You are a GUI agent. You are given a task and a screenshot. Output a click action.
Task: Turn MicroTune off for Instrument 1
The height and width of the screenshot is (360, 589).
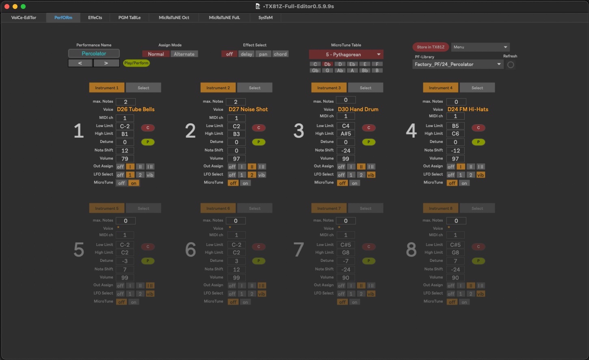click(121, 183)
